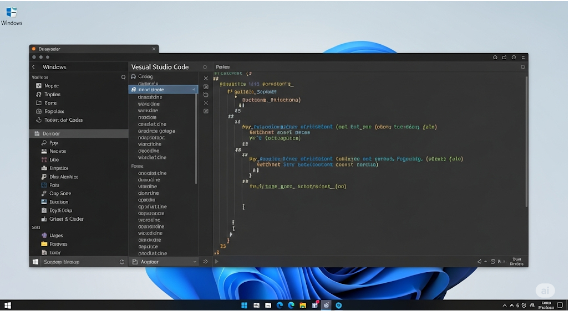Expand the highlighted 'mood dioote' list row chevron
569x311 pixels.
(x=194, y=89)
